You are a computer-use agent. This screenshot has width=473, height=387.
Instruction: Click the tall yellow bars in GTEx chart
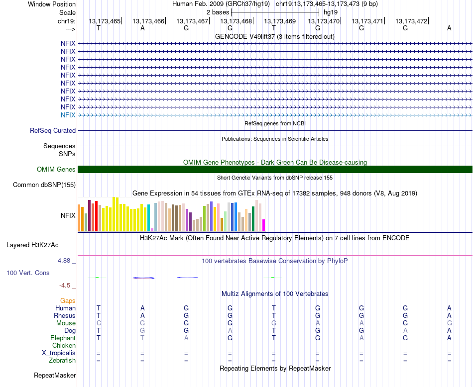[x=116, y=214]
